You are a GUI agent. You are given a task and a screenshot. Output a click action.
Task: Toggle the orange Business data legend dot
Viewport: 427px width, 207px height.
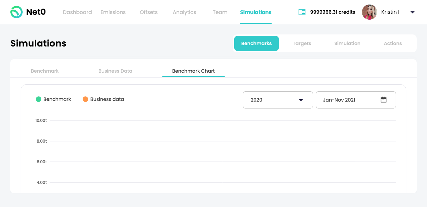tap(85, 99)
